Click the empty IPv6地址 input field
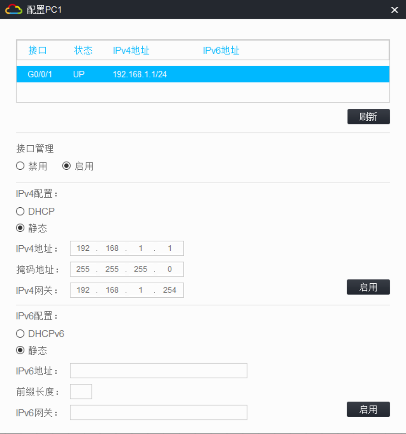This screenshot has height=434, width=406. click(x=158, y=370)
